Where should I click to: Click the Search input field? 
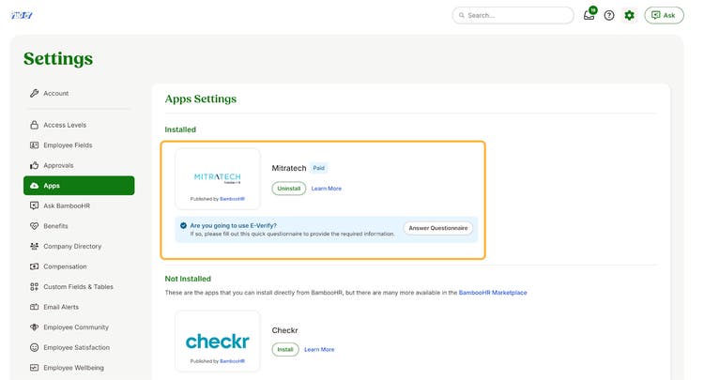[x=513, y=15]
